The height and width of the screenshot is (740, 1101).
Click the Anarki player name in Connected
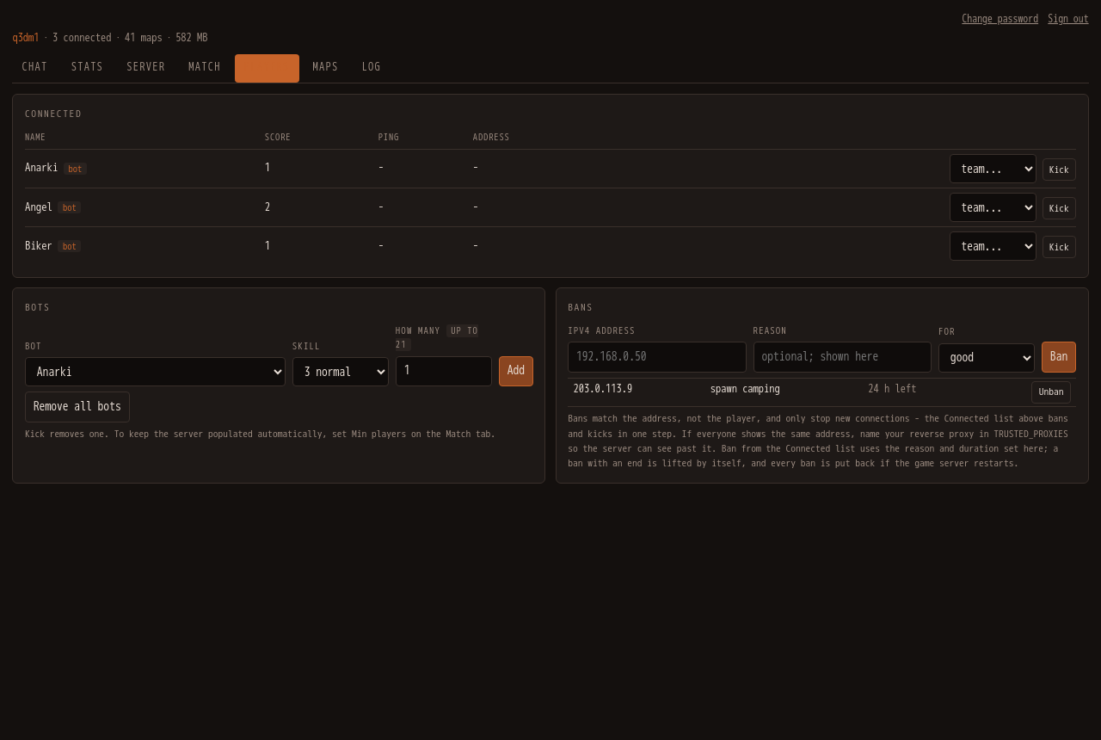(x=41, y=168)
